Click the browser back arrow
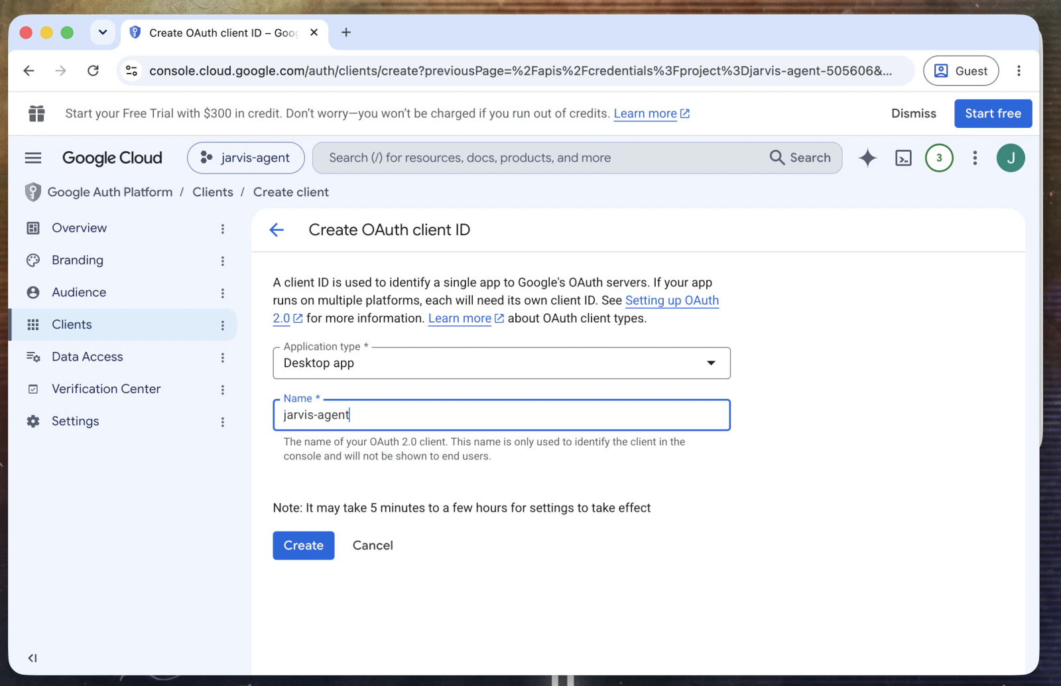 click(x=29, y=71)
